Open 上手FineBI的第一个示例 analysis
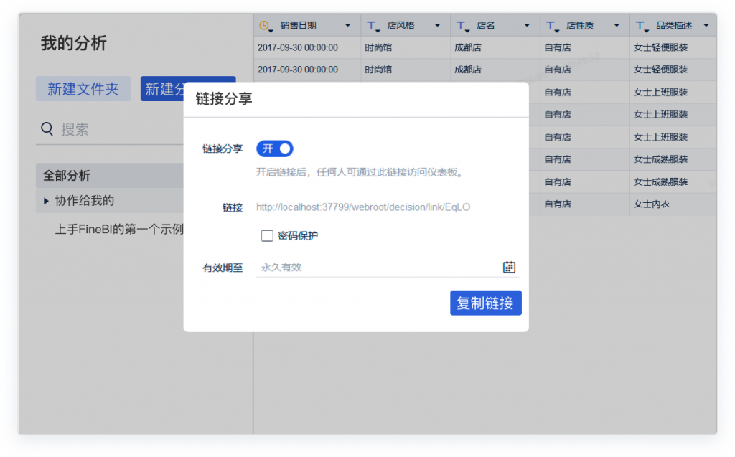 (x=119, y=229)
